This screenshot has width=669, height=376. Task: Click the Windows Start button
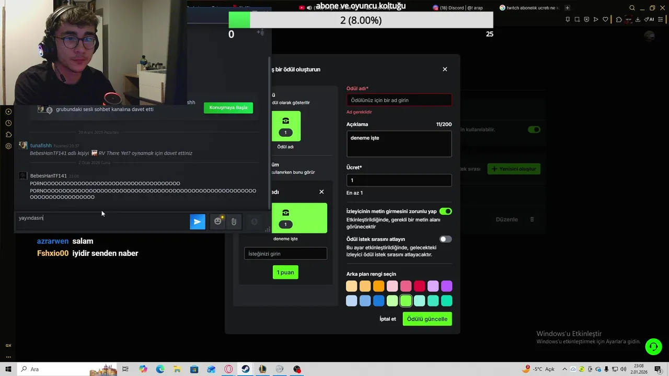pos(8,369)
